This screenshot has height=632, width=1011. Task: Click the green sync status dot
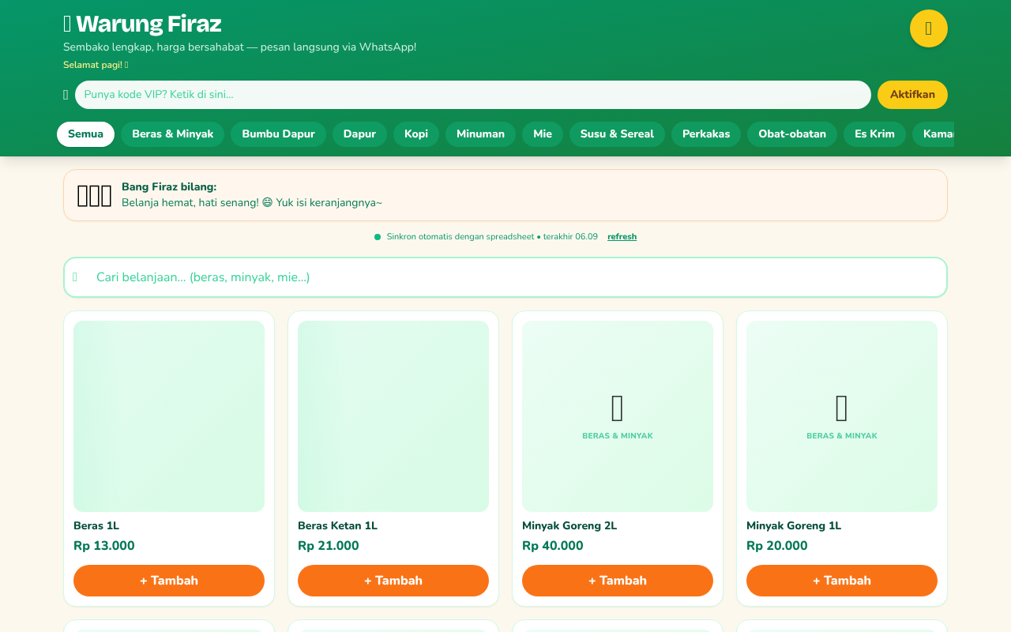pyautogui.click(x=378, y=237)
